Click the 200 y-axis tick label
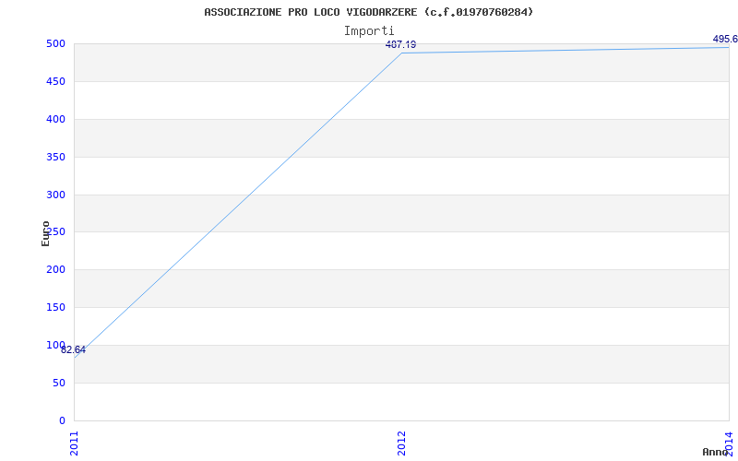The width and height of the screenshot is (738, 461). (54, 269)
